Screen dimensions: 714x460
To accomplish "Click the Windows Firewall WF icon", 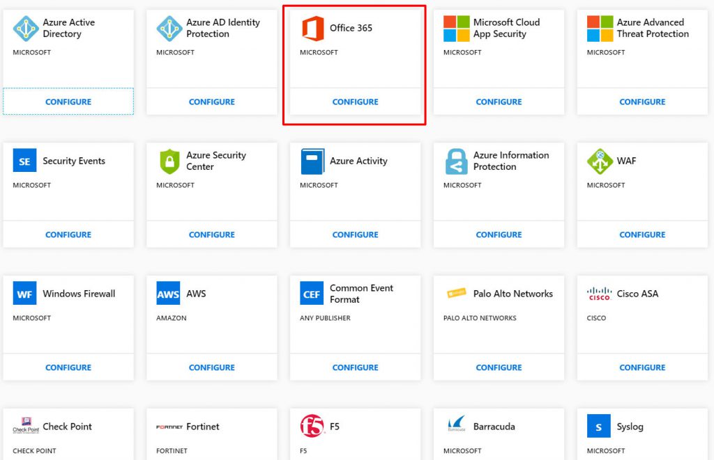I will point(24,293).
